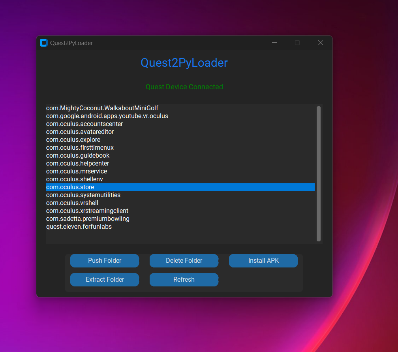
Task: Click the Install APK button
Action: click(263, 261)
